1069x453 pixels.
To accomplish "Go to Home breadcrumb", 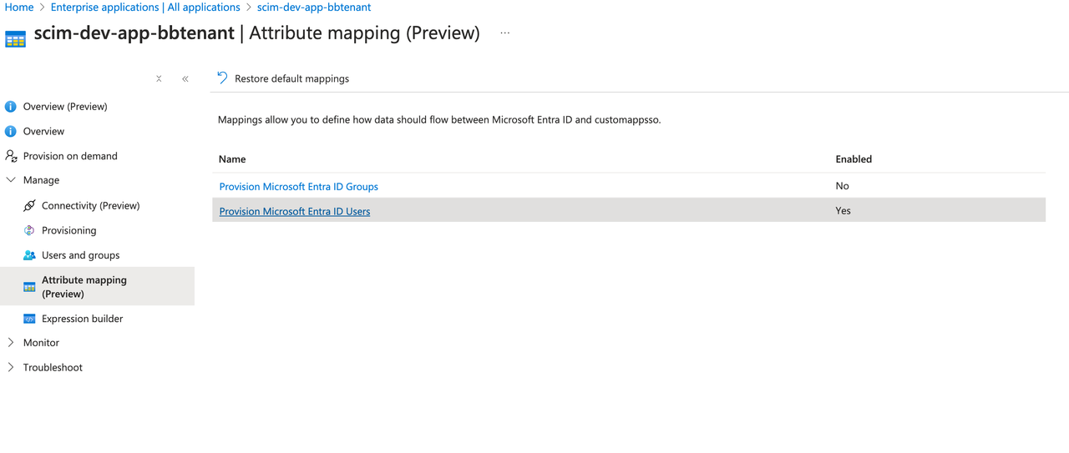I will point(19,8).
